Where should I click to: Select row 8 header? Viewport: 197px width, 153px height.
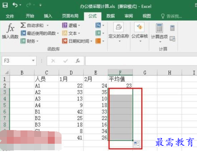pyautogui.click(x=5, y=125)
